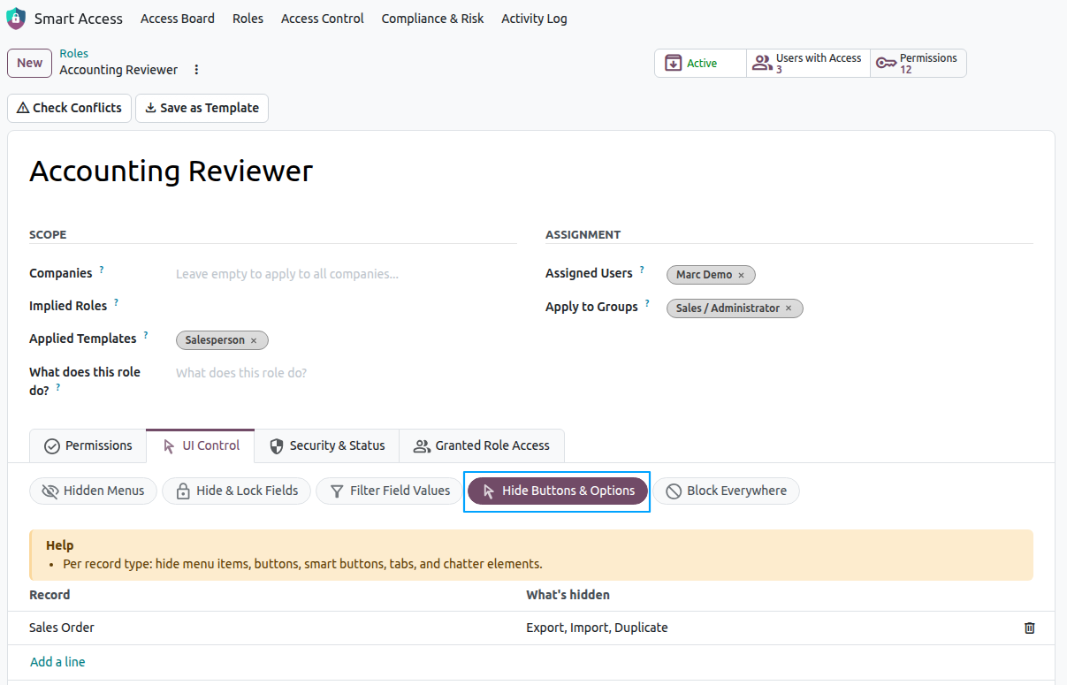Remove the Sales / Administrator group tag
The image size is (1067, 685).
click(789, 308)
